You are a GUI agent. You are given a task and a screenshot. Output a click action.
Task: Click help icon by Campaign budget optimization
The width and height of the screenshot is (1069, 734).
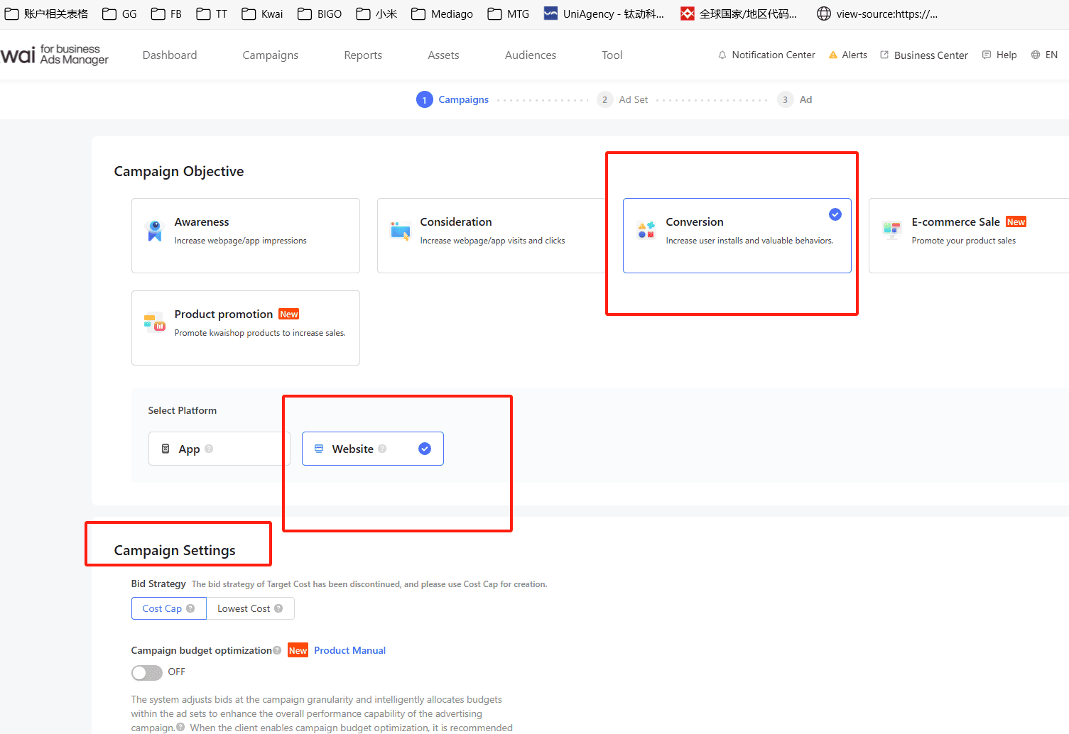(x=277, y=650)
